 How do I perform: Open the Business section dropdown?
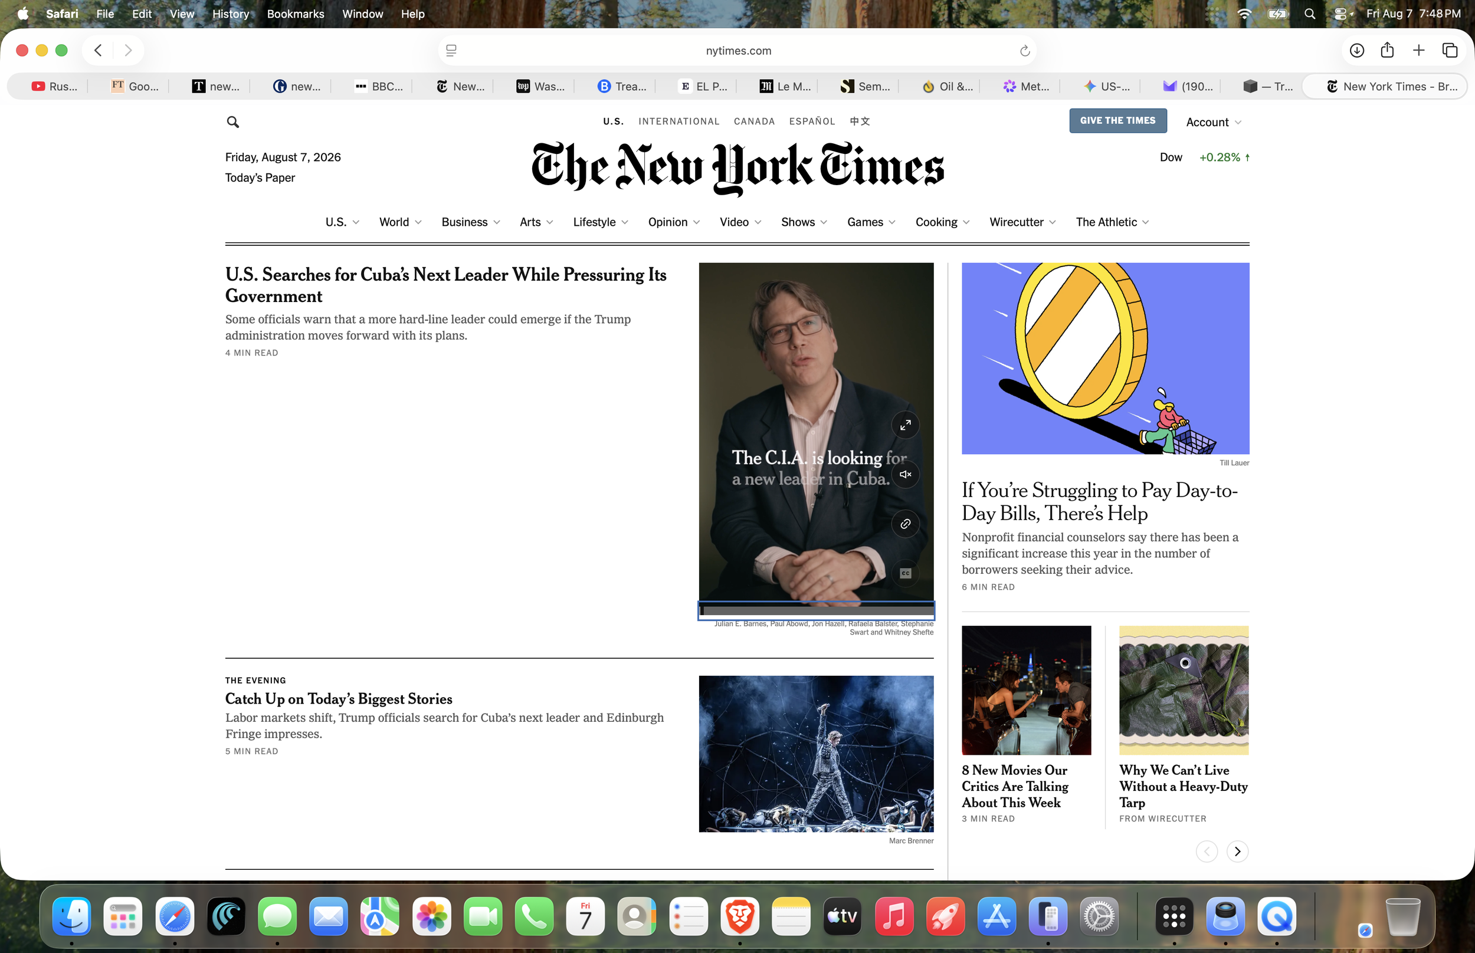[471, 222]
